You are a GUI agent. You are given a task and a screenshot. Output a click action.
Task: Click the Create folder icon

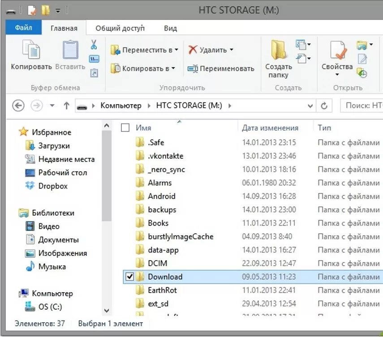[278, 50]
